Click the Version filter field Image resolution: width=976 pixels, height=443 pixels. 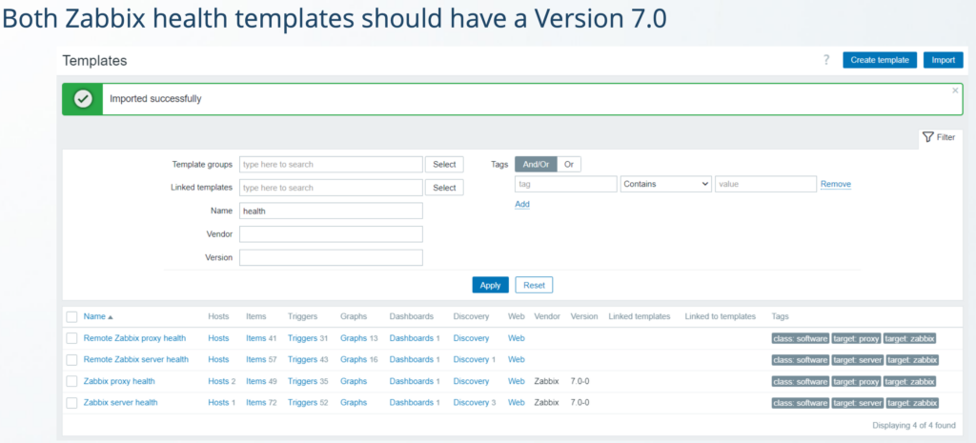coord(331,257)
